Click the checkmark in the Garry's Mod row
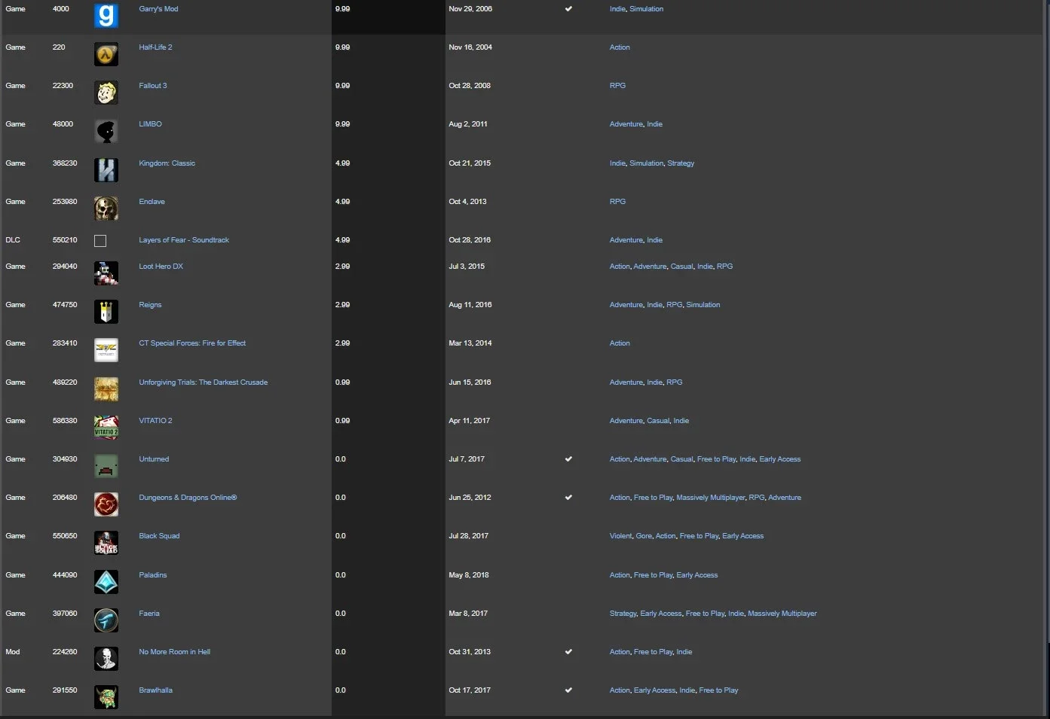1050x719 pixels. click(x=568, y=9)
